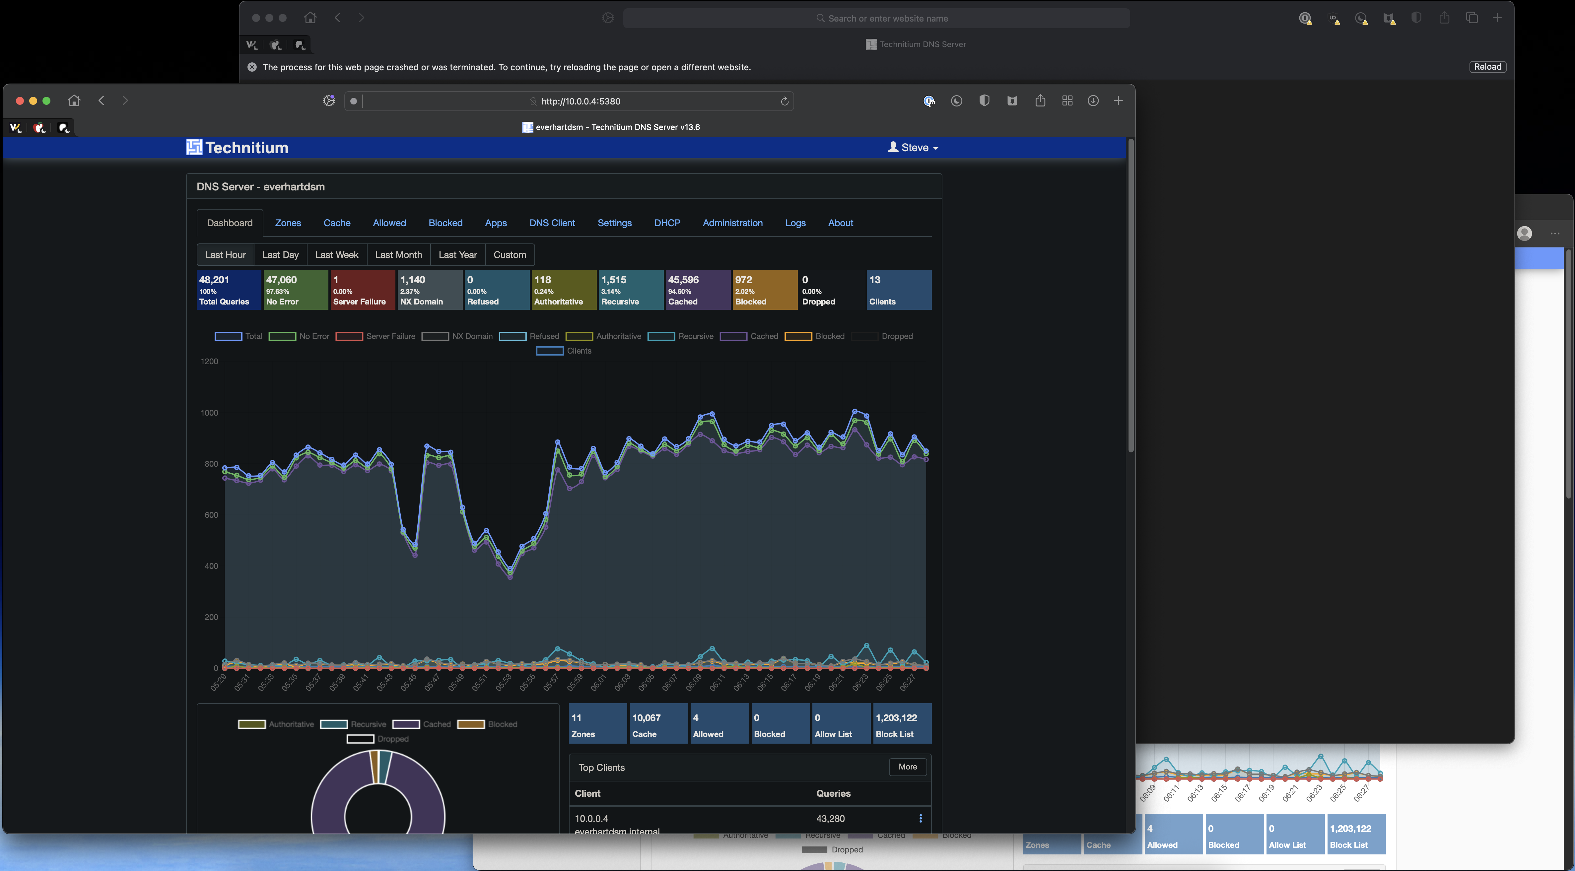1575x871 pixels.
Task: Toggle the Clients series in the chart legend
Action: tap(550, 351)
